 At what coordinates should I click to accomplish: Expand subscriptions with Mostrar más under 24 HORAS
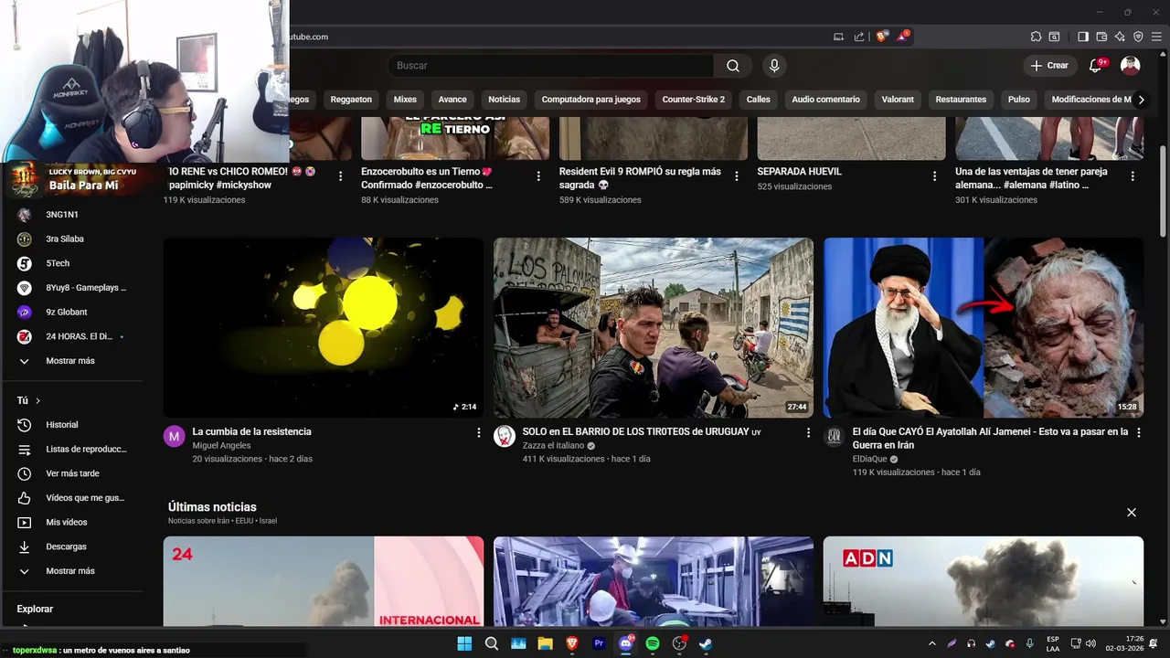71,361
